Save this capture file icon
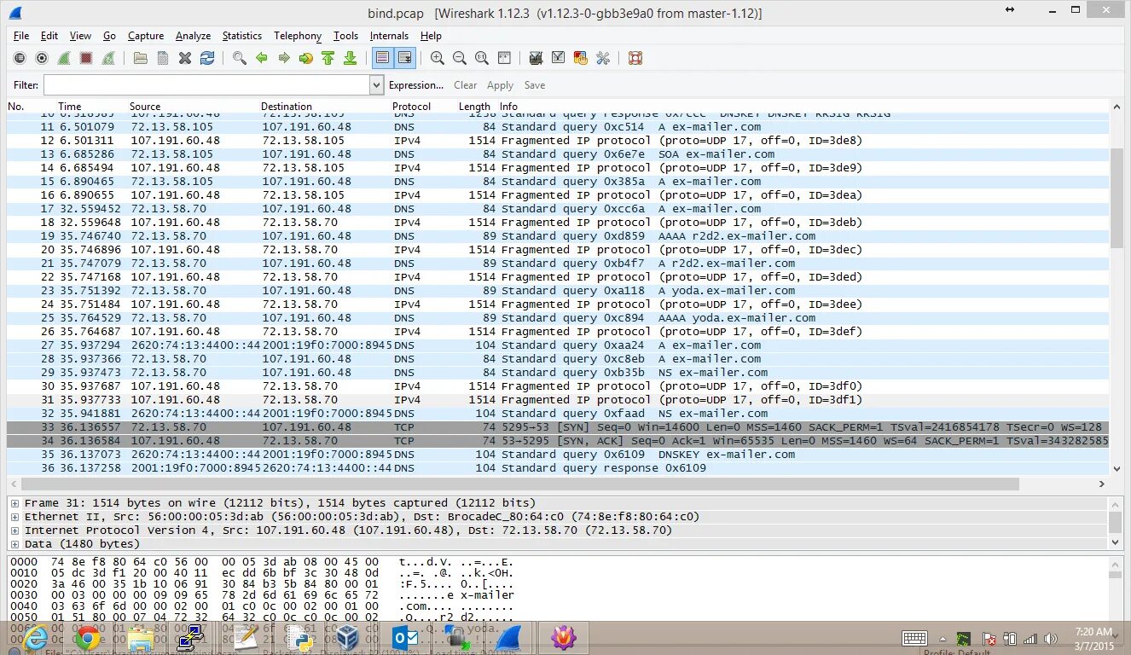 pos(163,58)
